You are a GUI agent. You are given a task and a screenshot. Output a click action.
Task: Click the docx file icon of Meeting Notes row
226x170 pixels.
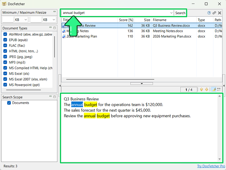tap(64, 31)
